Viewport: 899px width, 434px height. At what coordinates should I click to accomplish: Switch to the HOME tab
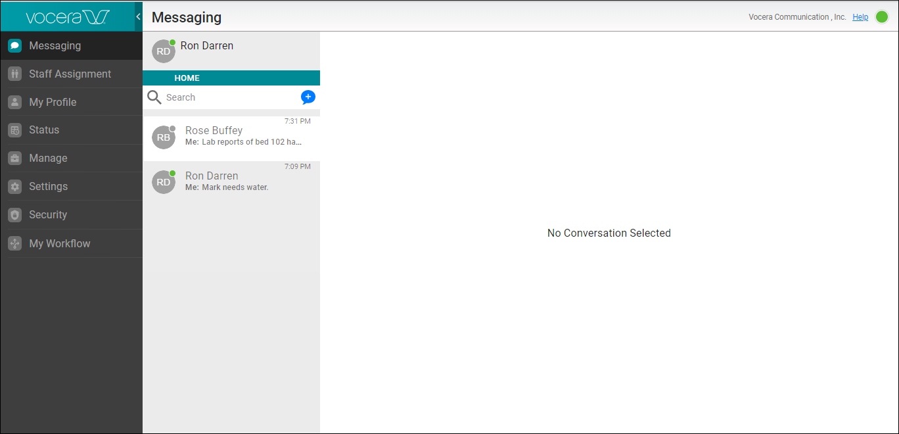coord(187,78)
